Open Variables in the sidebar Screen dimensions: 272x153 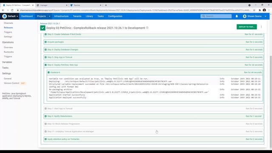[x=7, y=62]
